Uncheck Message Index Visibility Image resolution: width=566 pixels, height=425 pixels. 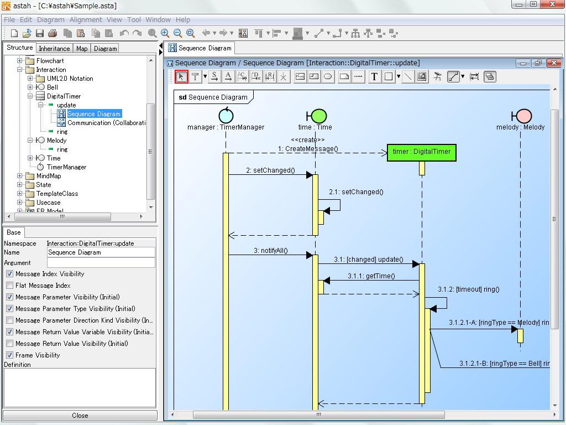tap(10, 274)
